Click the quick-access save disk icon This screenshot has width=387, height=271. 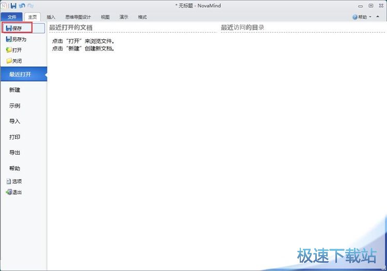13,6
